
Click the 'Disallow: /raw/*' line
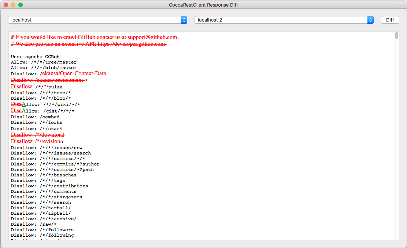pos(34,224)
